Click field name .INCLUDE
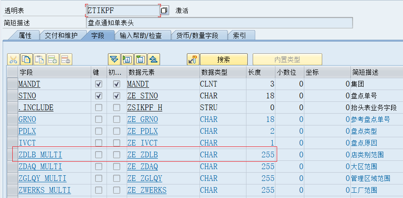This screenshot has height=198, width=403. 36,108
